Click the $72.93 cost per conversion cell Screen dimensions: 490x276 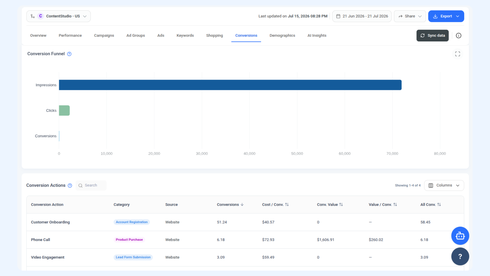pos(268,240)
